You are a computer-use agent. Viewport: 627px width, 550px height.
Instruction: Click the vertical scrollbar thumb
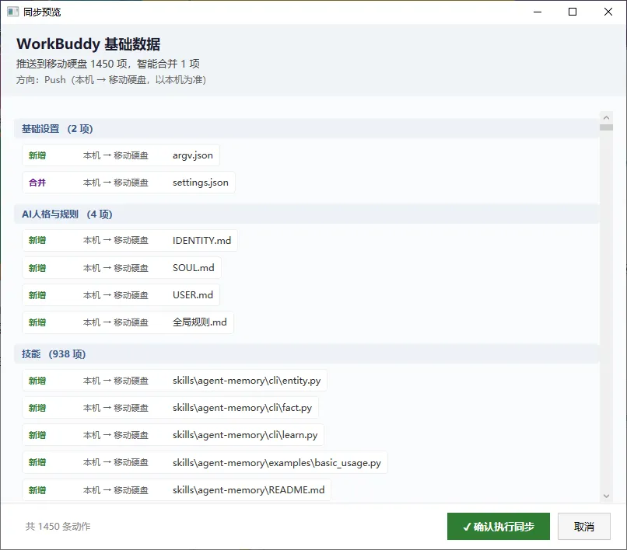(x=606, y=127)
